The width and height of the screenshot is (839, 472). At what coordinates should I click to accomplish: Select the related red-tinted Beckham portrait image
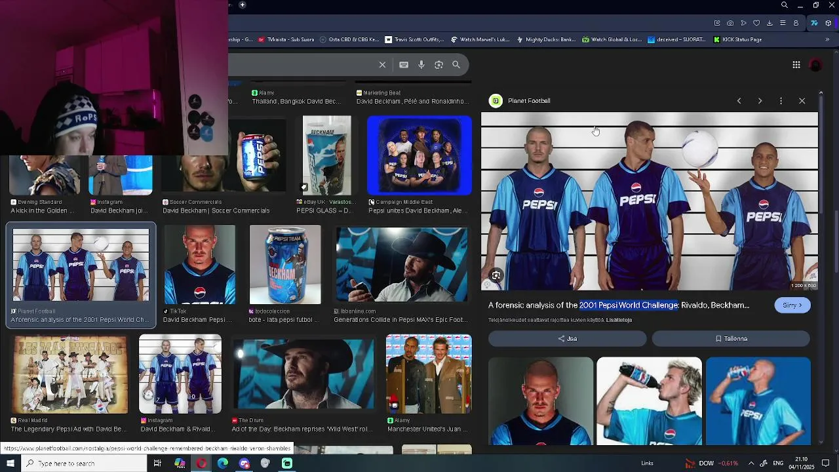[x=541, y=401]
